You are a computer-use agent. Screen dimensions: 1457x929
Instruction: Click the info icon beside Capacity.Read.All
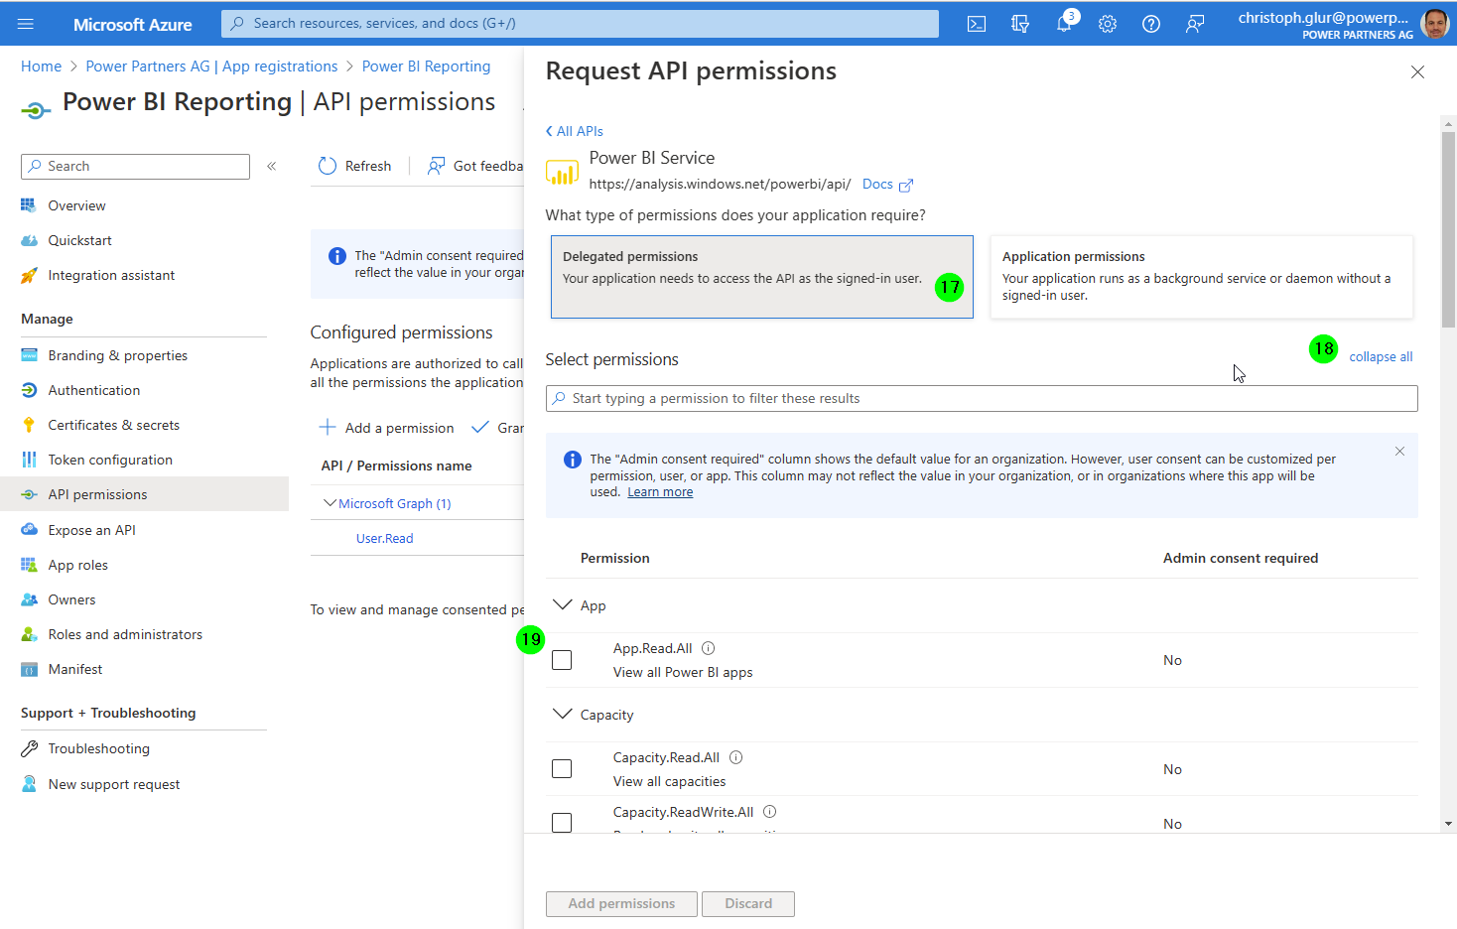736,757
